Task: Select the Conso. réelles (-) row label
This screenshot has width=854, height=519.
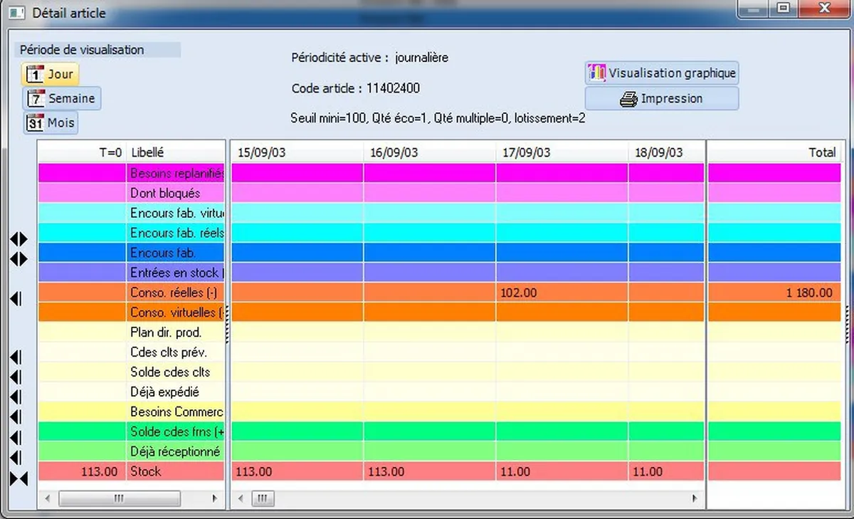Action: click(x=174, y=293)
